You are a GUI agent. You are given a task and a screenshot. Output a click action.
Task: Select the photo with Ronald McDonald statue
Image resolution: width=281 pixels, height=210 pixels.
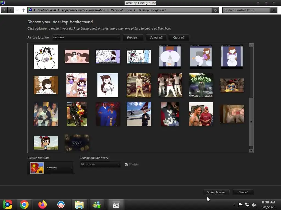coord(77,114)
